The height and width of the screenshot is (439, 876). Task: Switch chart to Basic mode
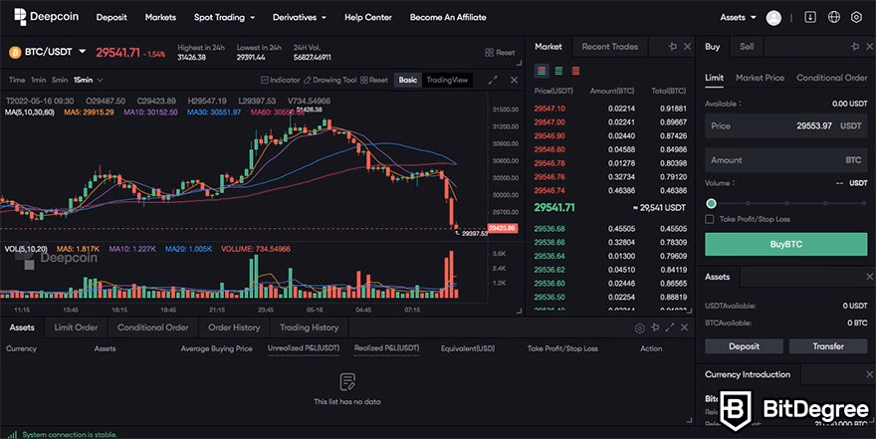coord(408,80)
